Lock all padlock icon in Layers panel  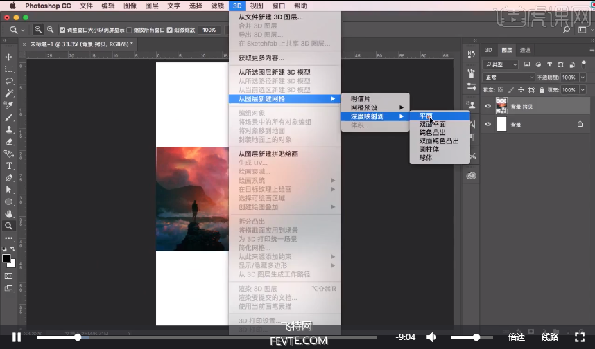542,90
